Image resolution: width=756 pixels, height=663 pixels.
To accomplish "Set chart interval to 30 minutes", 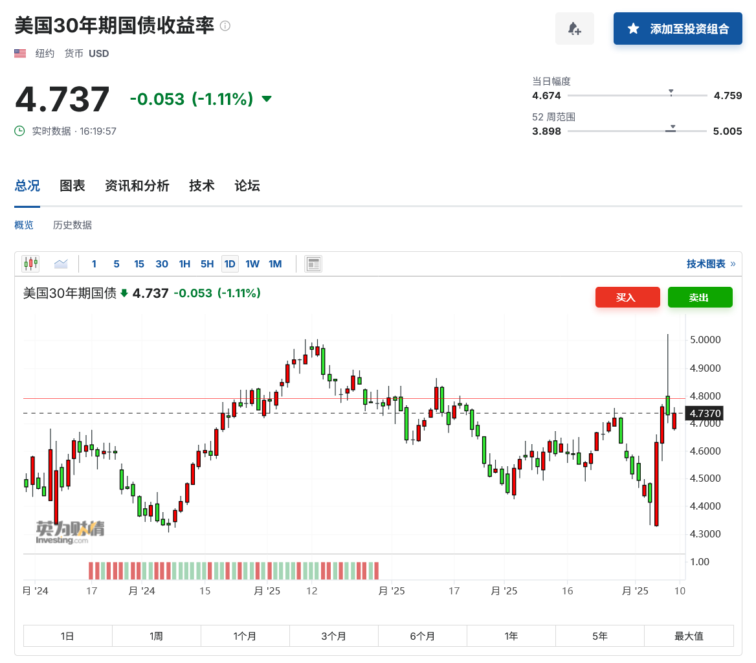I will pos(162,264).
